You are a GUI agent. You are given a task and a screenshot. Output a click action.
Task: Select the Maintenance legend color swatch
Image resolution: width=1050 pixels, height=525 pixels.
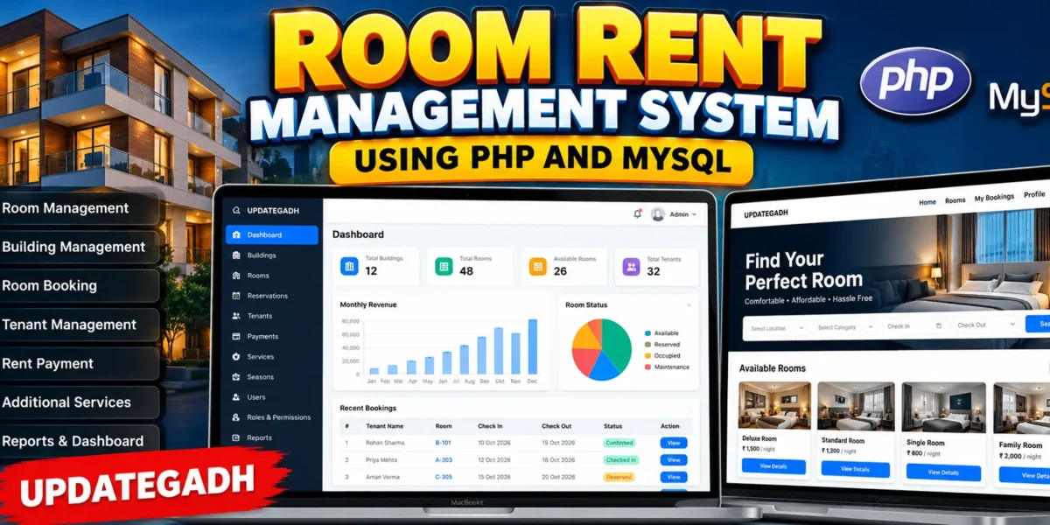click(x=647, y=367)
